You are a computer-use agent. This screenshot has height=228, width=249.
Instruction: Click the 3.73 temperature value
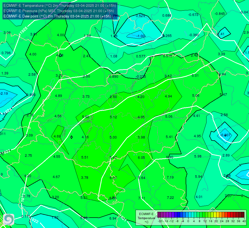pos(86,97)
